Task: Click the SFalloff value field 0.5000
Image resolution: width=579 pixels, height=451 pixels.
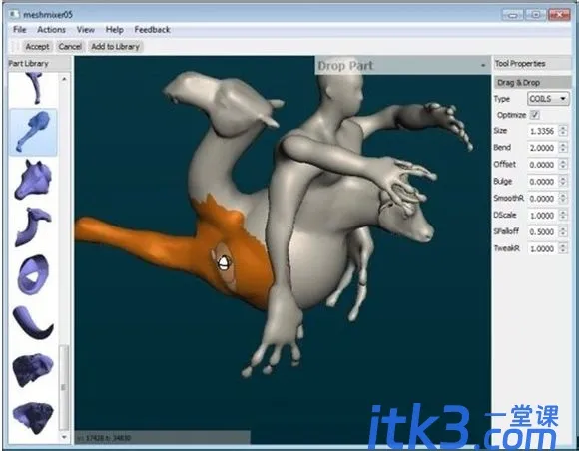Action: coord(542,232)
